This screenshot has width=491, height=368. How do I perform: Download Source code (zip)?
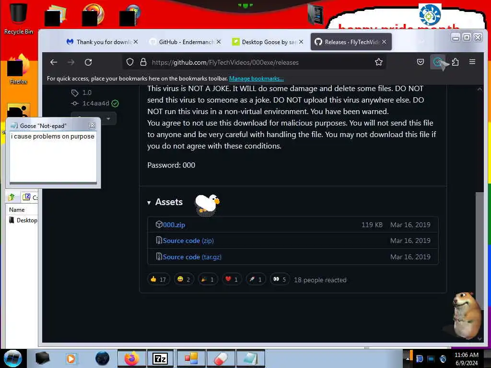pos(188,241)
